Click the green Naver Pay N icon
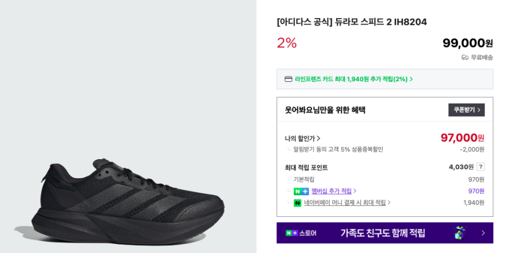The width and height of the screenshot is (513, 253). click(x=298, y=203)
